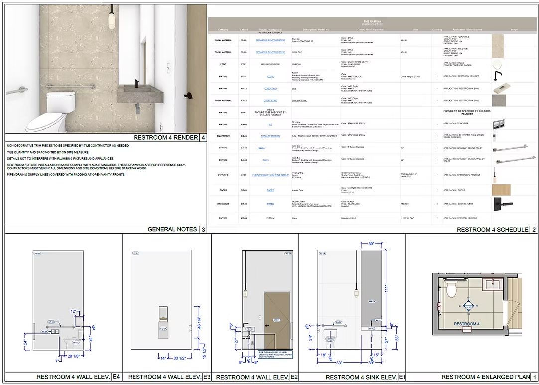Click the E3 elevation number box
The height and width of the screenshot is (385, 539).
coord(207,377)
